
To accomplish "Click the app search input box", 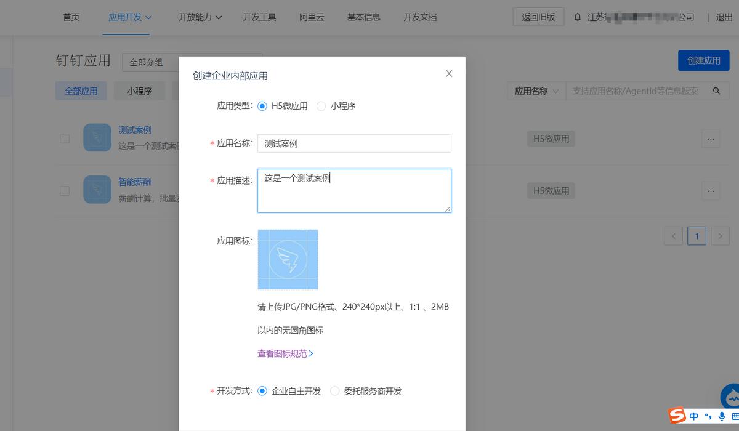I will (636, 91).
